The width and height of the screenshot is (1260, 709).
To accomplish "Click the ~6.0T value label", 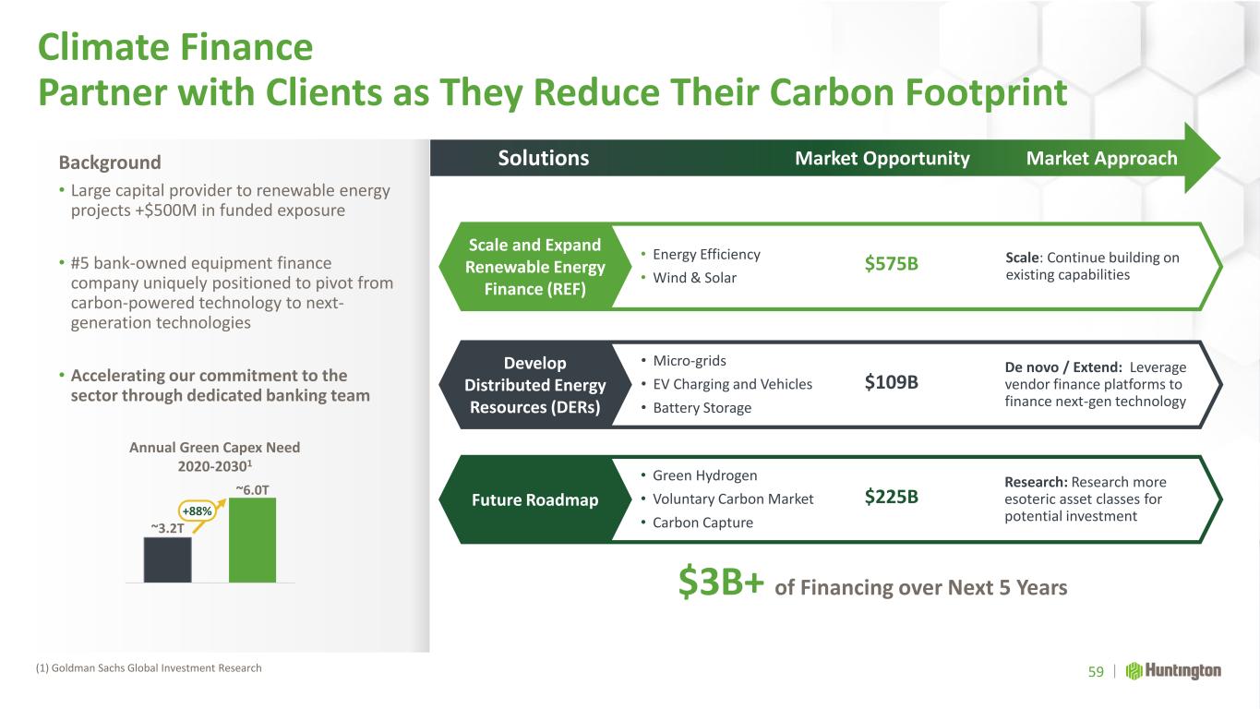I will point(253,489).
